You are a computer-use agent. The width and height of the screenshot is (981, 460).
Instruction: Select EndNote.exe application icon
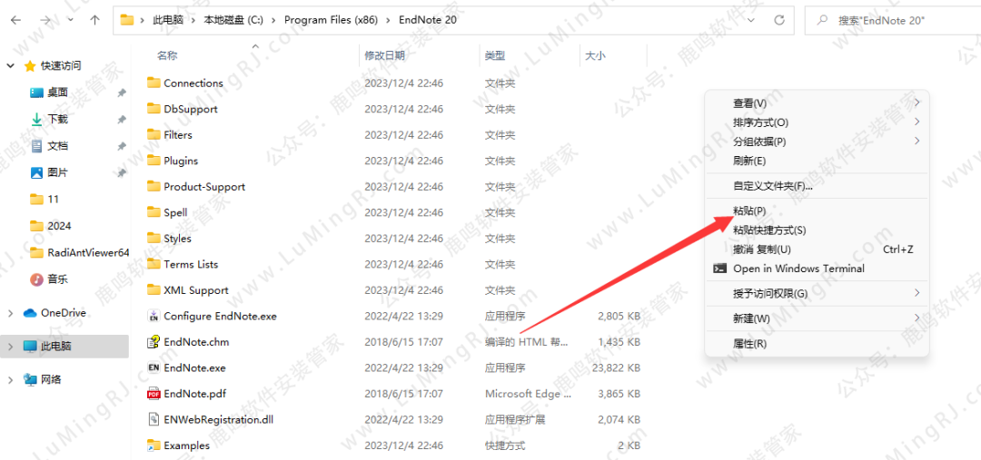154,367
